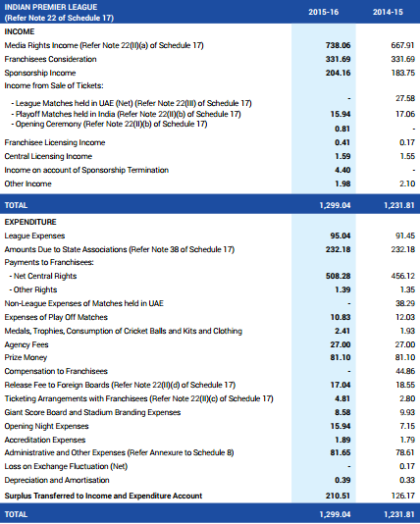Select Media Rights value 738.06
Screen dimensions: 420x524
pos(338,45)
